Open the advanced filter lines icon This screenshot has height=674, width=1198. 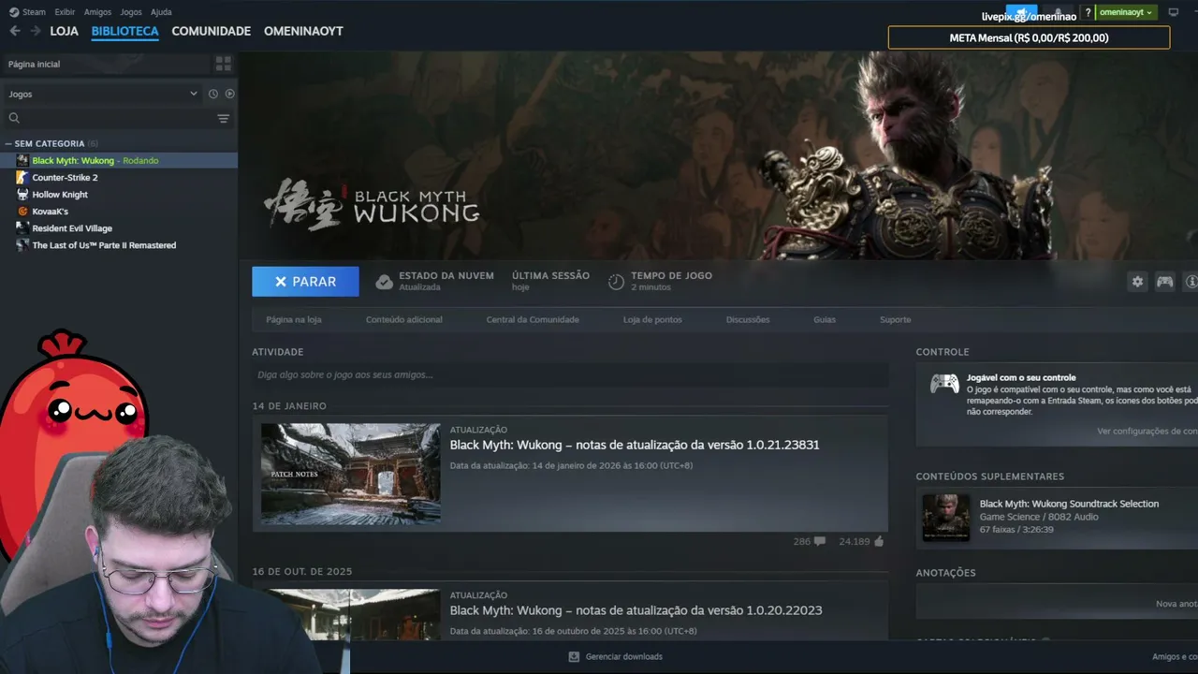(x=223, y=118)
